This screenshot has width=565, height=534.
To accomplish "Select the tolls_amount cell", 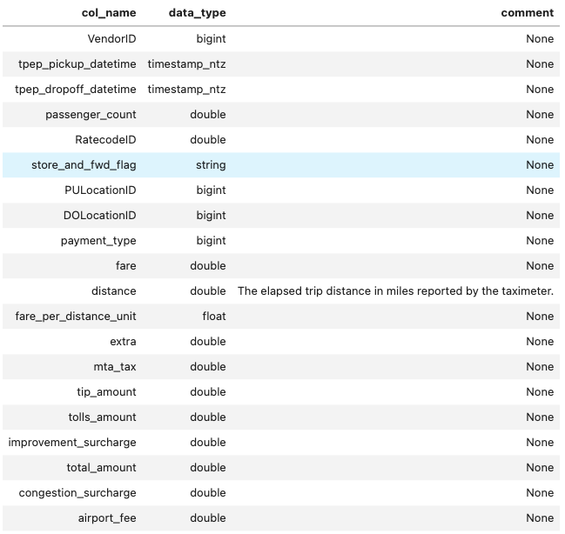I will coord(103,417).
